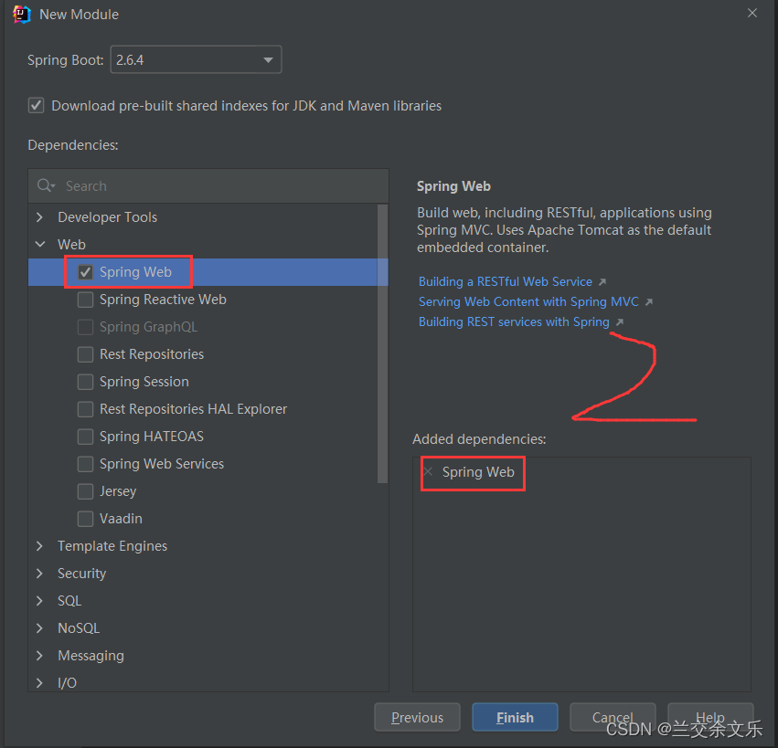778x748 pixels.
Task: Open the Spring Boot version dropdown
Action: pyautogui.click(x=196, y=59)
